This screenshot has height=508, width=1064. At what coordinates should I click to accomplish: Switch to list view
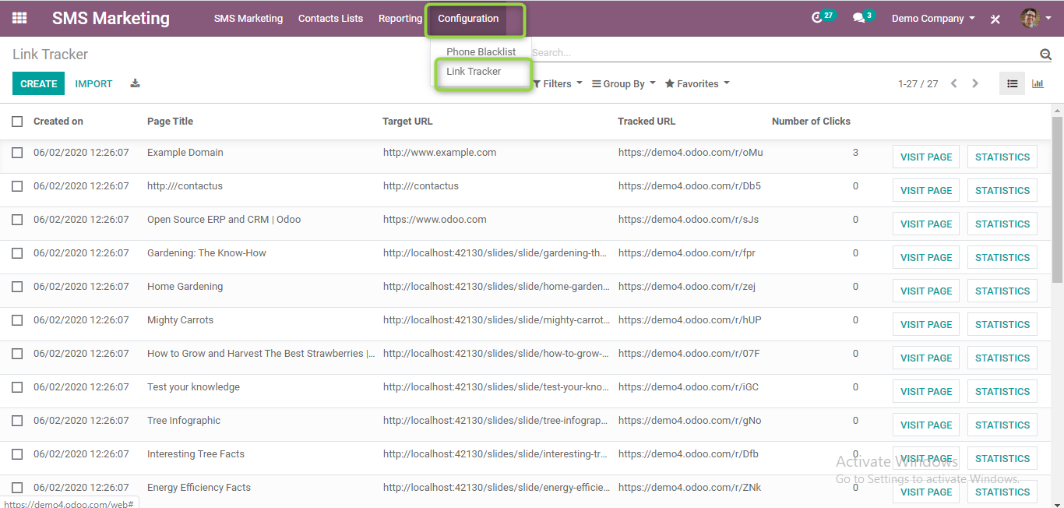[x=1012, y=83]
